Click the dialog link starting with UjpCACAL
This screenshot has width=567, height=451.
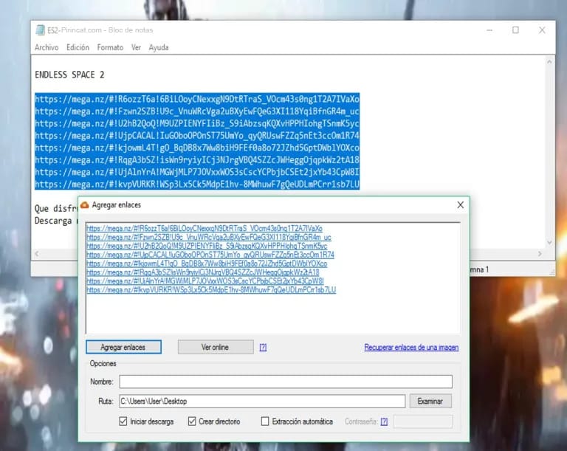tap(210, 255)
